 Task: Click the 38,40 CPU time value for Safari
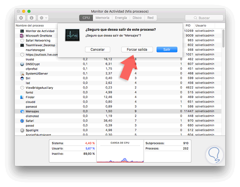click(108, 120)
